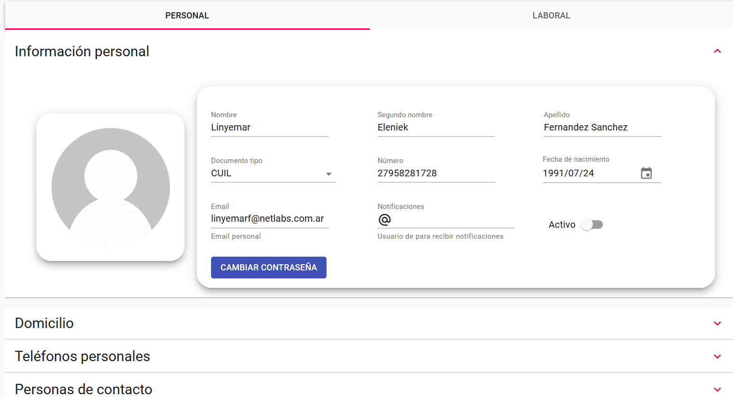Image resolution: width=733 pixels, height=398 pixels.
Task: Edit the Email input field
Action: (x=269, y=219)
